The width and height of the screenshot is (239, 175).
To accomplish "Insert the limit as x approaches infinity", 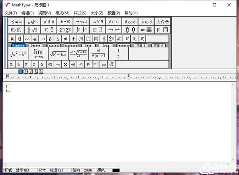I will (38, 54).
